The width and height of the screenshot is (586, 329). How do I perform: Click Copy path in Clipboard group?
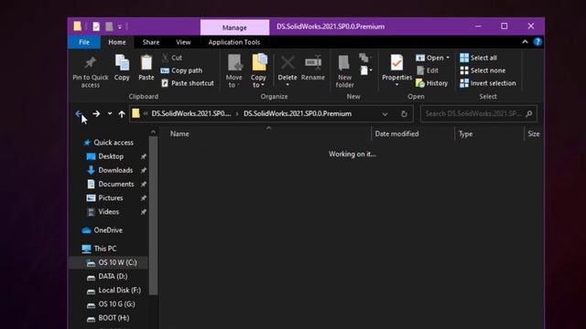point(181,70)
